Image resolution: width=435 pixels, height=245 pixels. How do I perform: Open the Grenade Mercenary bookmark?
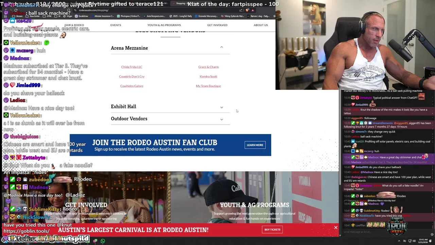tap(207, 16)
